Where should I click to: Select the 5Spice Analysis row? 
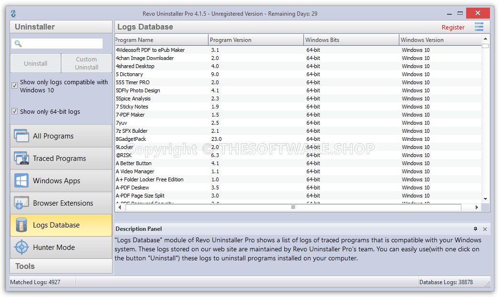point(298,99)
